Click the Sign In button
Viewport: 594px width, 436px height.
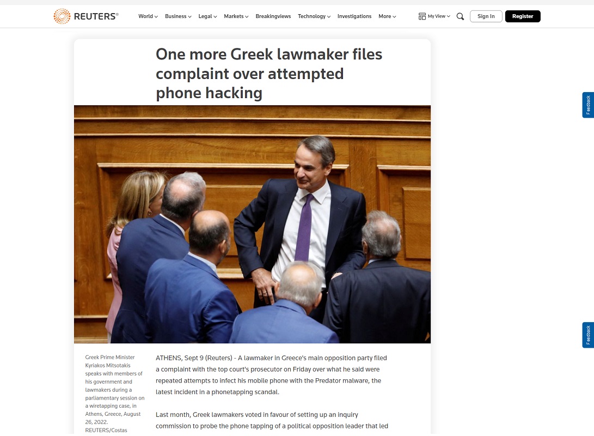coord(486,16)
